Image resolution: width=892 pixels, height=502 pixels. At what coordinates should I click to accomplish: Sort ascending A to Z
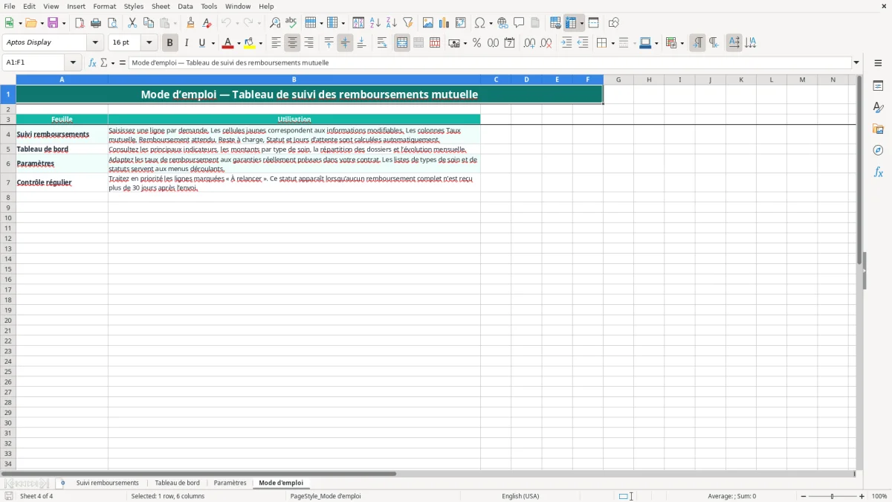(375, 23)
